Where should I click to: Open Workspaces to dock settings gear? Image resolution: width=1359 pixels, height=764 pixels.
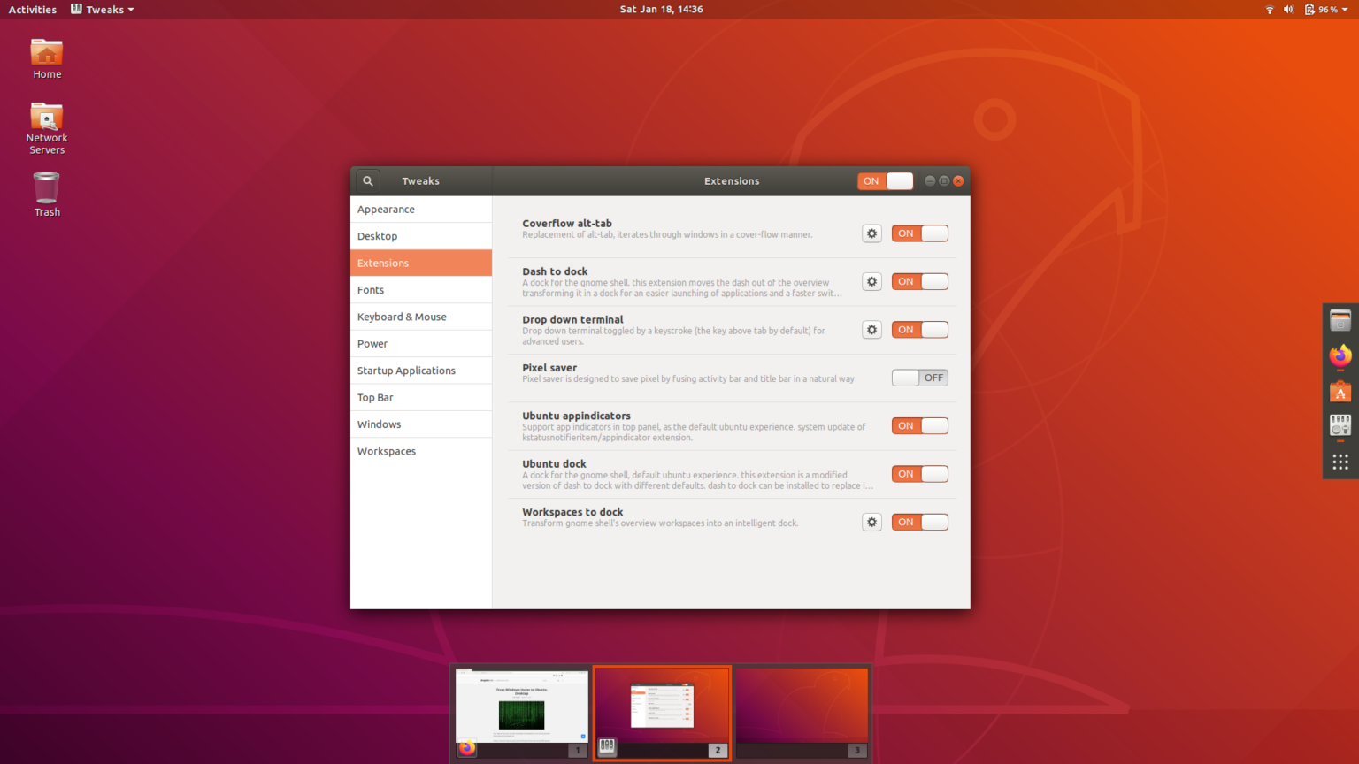coord(871,522)
